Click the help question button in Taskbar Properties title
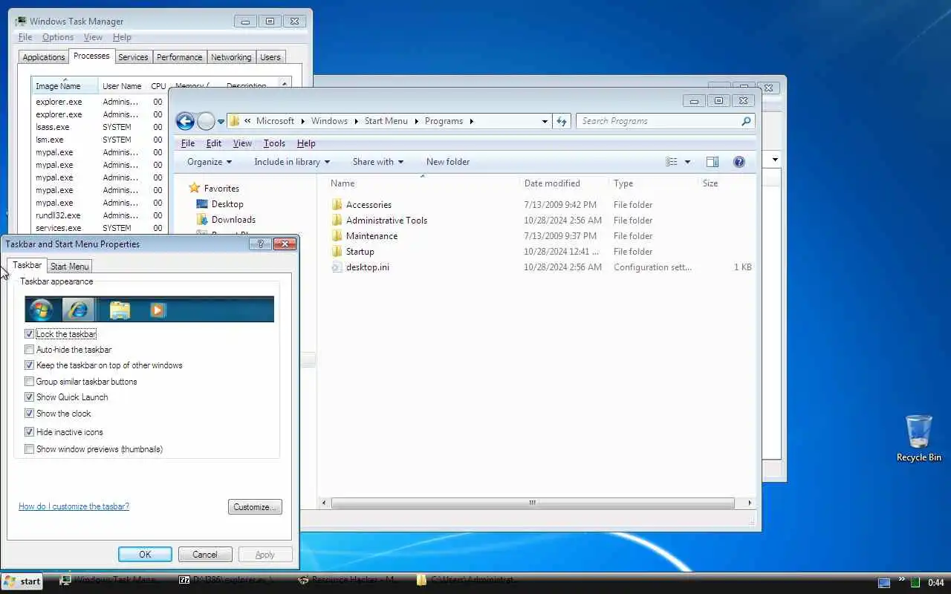This screenshot has height=594, width=951. point(259,244)
